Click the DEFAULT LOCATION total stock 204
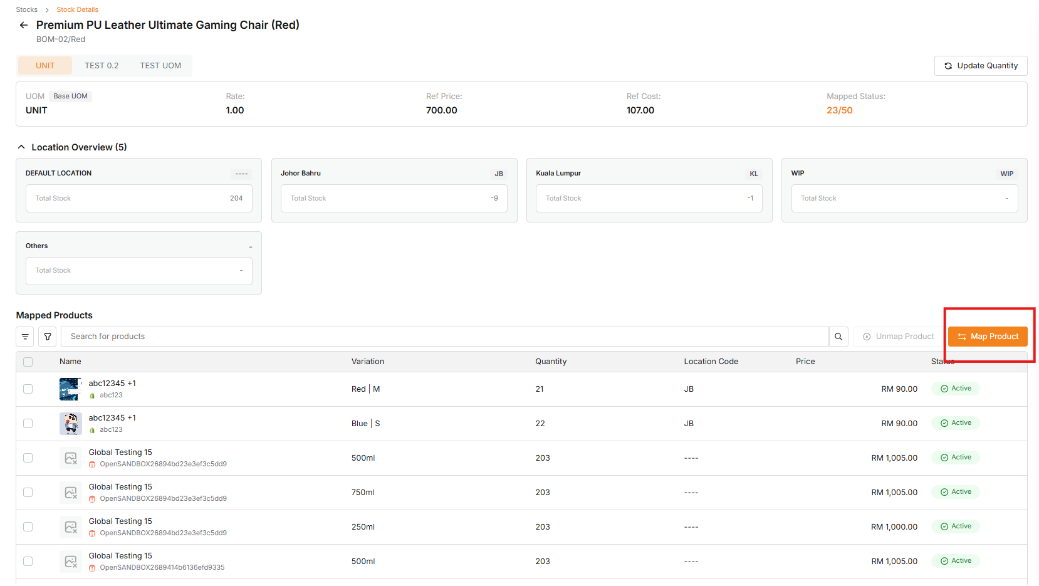The width and height of the screenshot is (1039, 586). point(139,199)
